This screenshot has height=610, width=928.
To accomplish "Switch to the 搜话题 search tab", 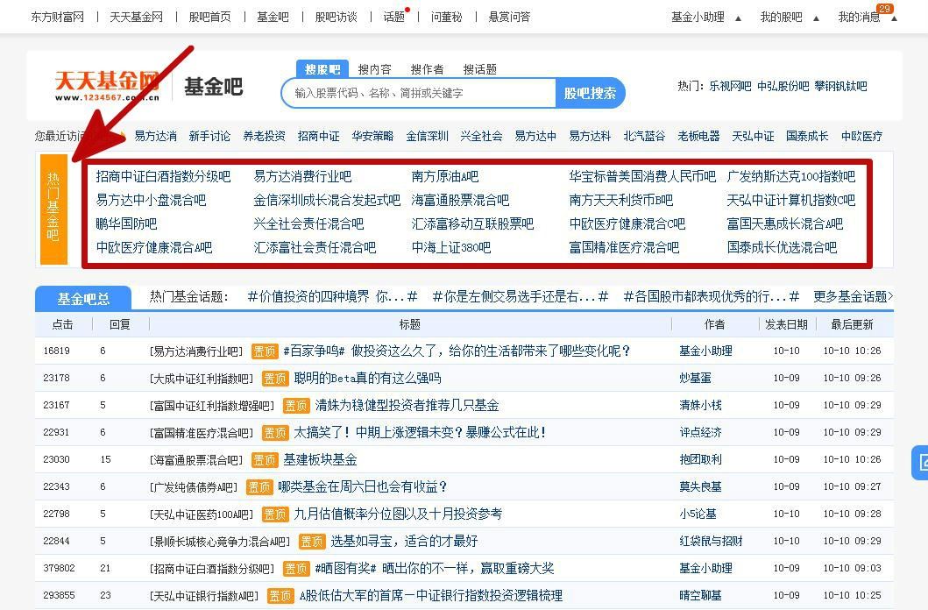I will (x=480, y=69).
